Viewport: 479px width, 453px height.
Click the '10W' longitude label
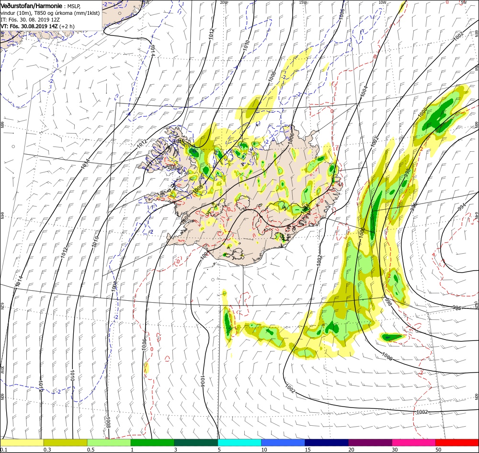coord(382,2)
